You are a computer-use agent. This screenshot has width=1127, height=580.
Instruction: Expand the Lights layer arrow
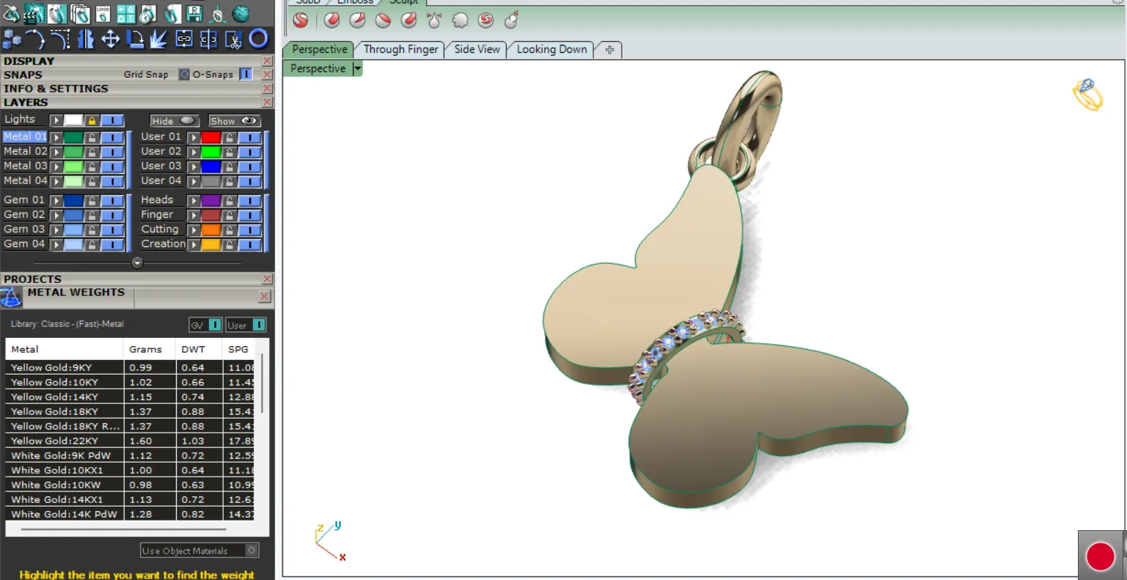(x=56, y=120)
